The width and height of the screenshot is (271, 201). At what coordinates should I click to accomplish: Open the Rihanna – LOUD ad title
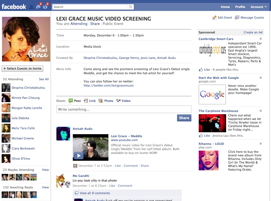pos(211,144)
